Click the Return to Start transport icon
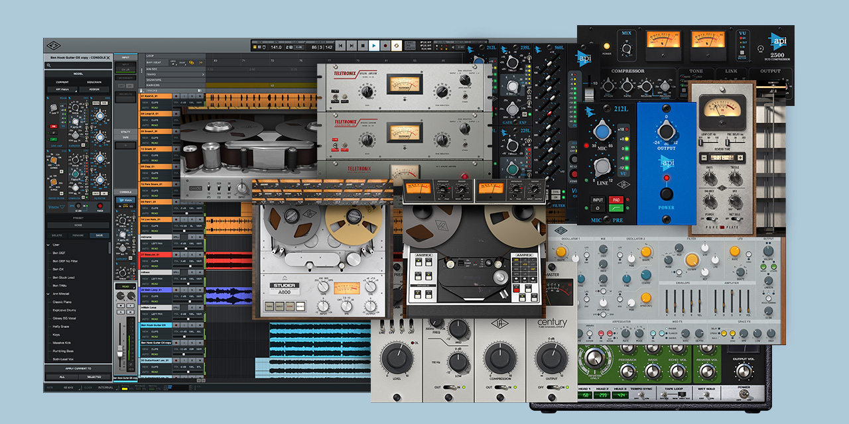The height and width of the screenshot is (424, 849). point(340,46)
